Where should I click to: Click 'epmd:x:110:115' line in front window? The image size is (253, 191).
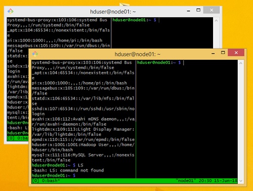(83, 139)
